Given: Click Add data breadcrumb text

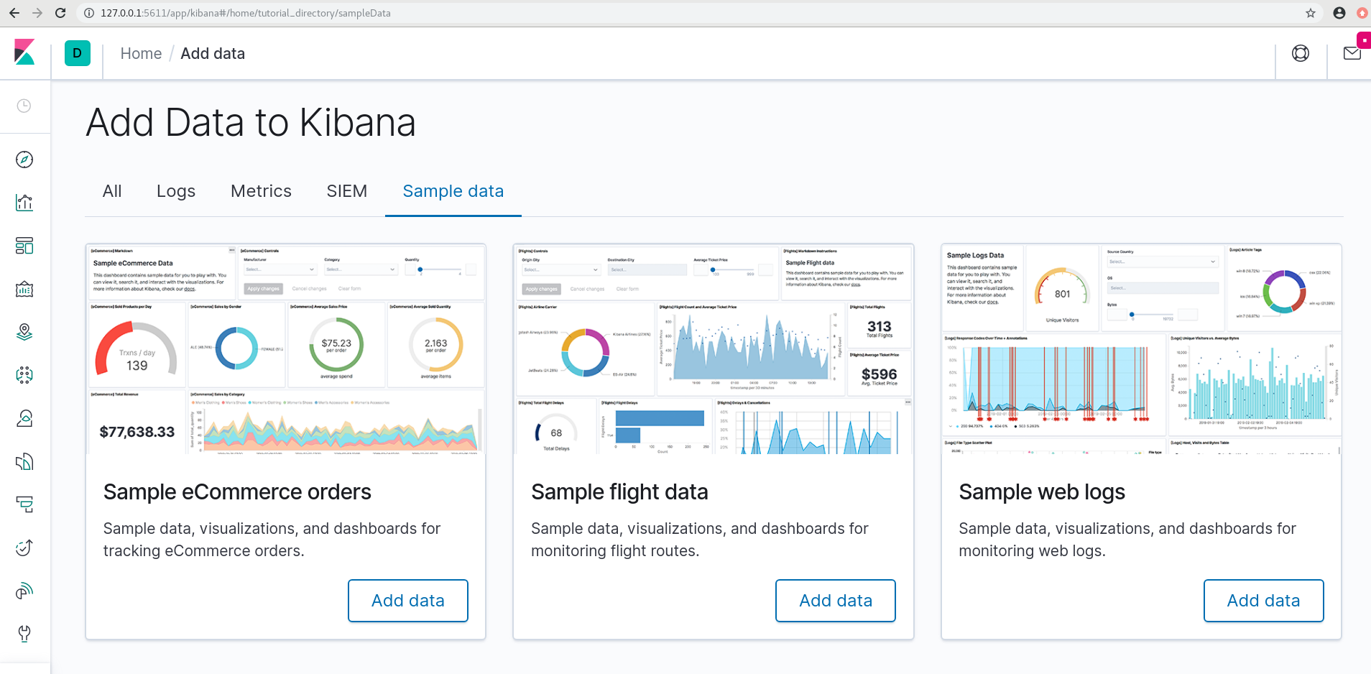Looking at the screenshot, I should coord(213,53).
